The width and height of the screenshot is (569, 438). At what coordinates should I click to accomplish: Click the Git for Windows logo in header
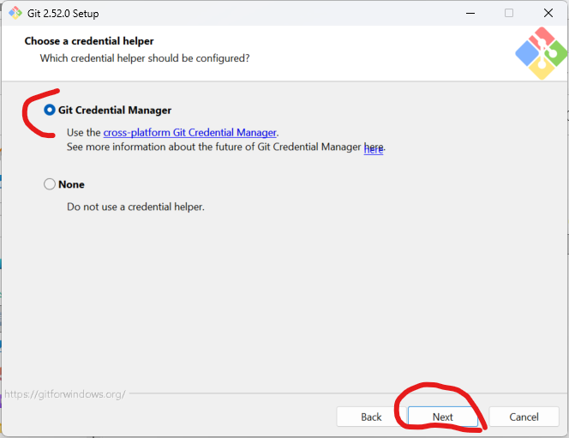pos(541,53)
